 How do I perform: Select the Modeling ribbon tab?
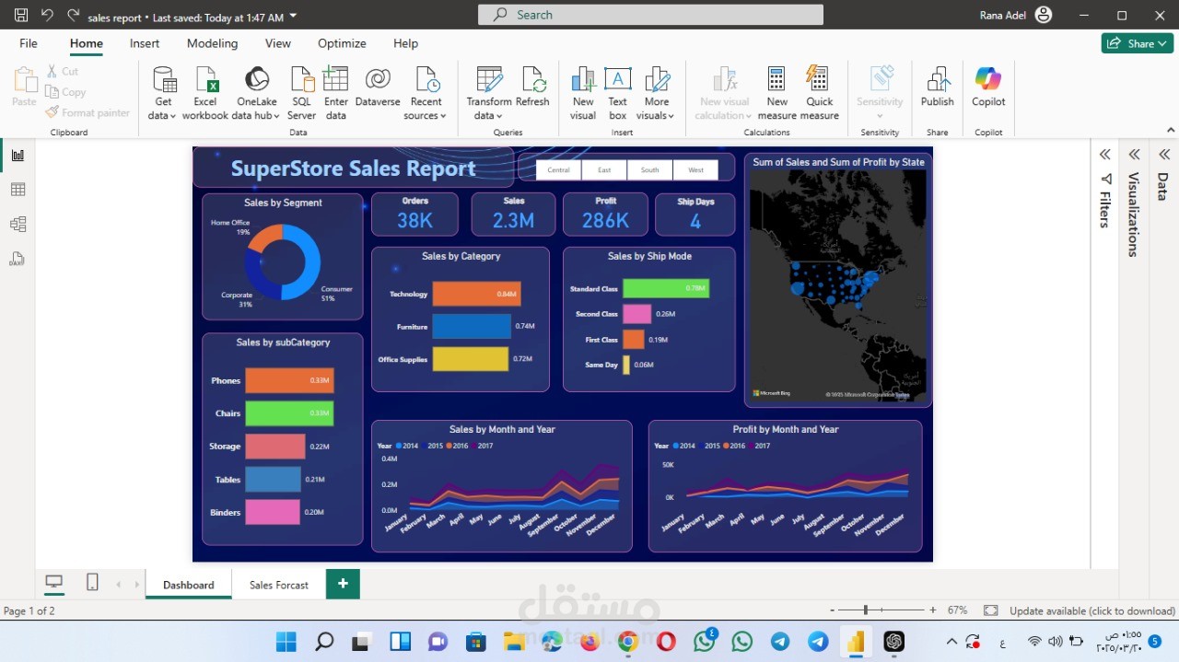pyautogui.click(x=212, y=43)
